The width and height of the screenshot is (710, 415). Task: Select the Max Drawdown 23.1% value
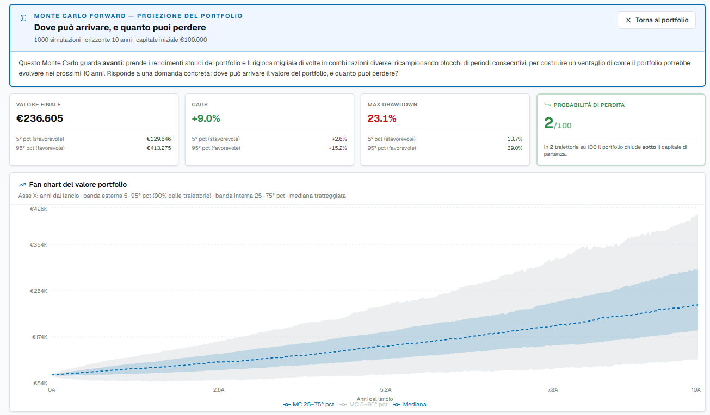tap(382, 118)
